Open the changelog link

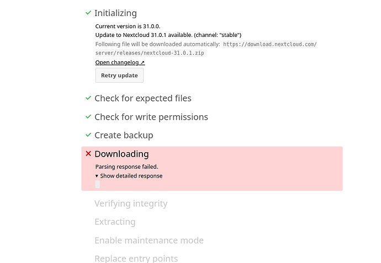point(120,63)
